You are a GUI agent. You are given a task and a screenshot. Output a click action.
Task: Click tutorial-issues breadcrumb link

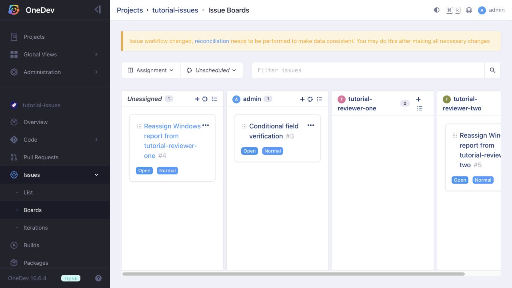coord(175,10)
